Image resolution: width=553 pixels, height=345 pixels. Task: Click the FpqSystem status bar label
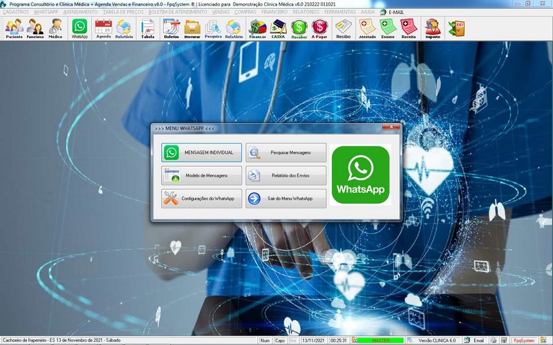524,340
